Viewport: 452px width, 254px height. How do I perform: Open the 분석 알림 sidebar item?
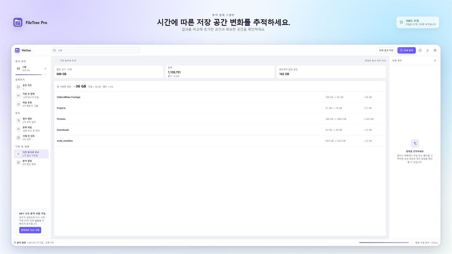(x=31, y=163)
